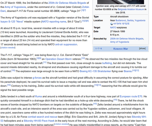Click the globe icon beside the coordinates
This screenshot has width=152, height=126.
pos(112,24)
